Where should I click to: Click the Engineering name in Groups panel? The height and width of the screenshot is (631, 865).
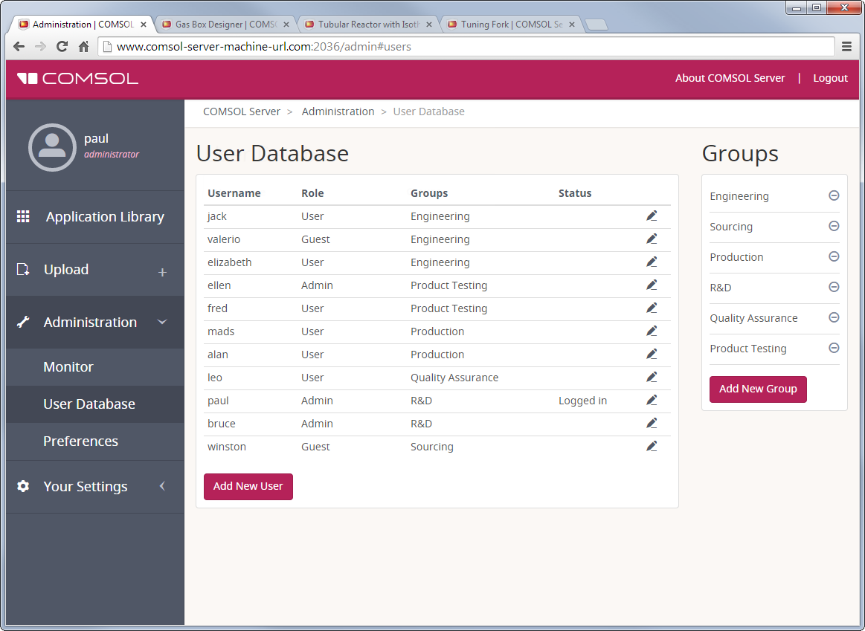click(739, 196)
